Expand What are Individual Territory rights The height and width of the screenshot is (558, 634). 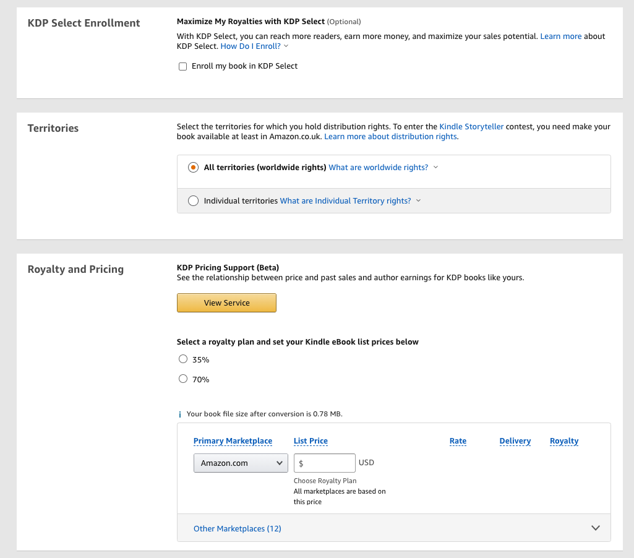(350, 200)
